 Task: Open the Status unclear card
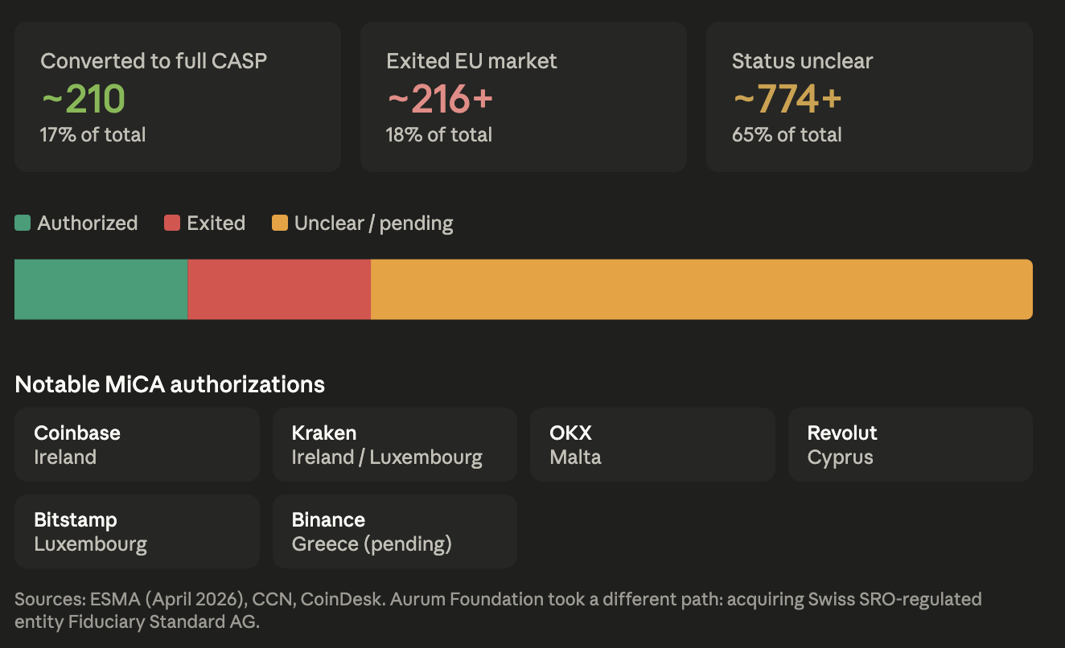(870, 96)
